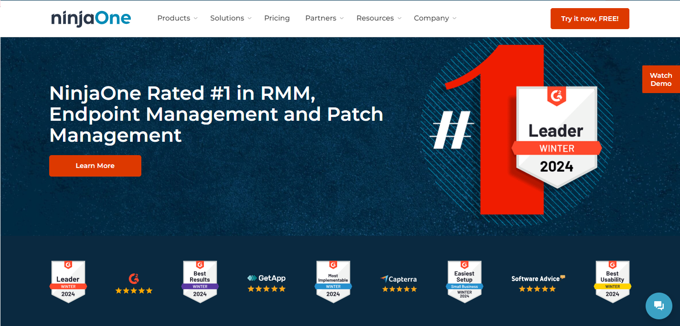Click the Capterra five-star rating logo
The height and width of the screenshot is (326, 680).
coord(399,284)
